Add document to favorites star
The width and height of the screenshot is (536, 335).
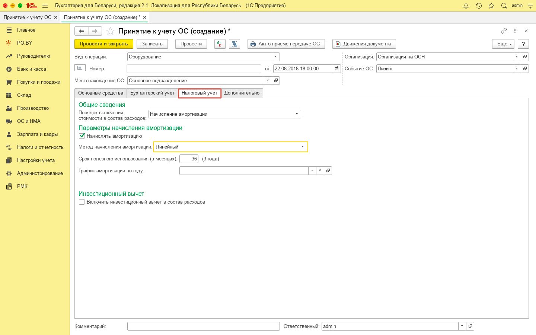(110, 31)
